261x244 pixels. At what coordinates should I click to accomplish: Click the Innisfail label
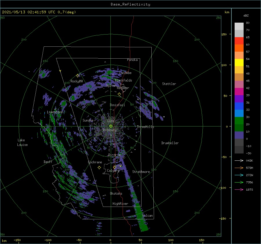coord(117,105)
